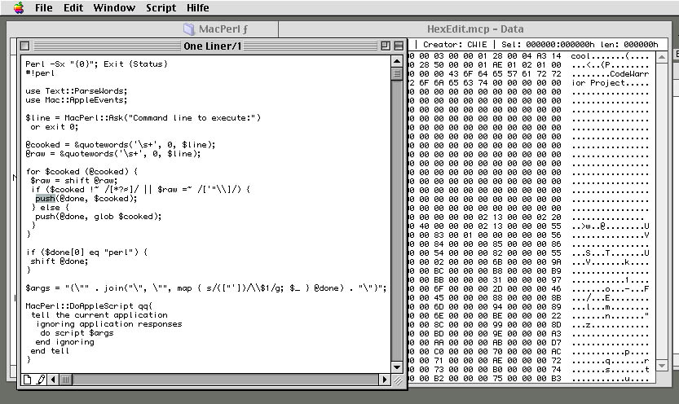Open the Edit menu

coord(73,8)
